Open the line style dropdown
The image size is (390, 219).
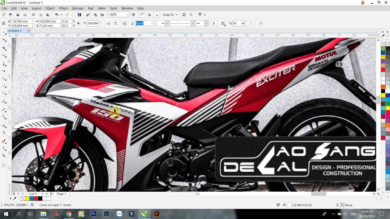coord(193,23)
